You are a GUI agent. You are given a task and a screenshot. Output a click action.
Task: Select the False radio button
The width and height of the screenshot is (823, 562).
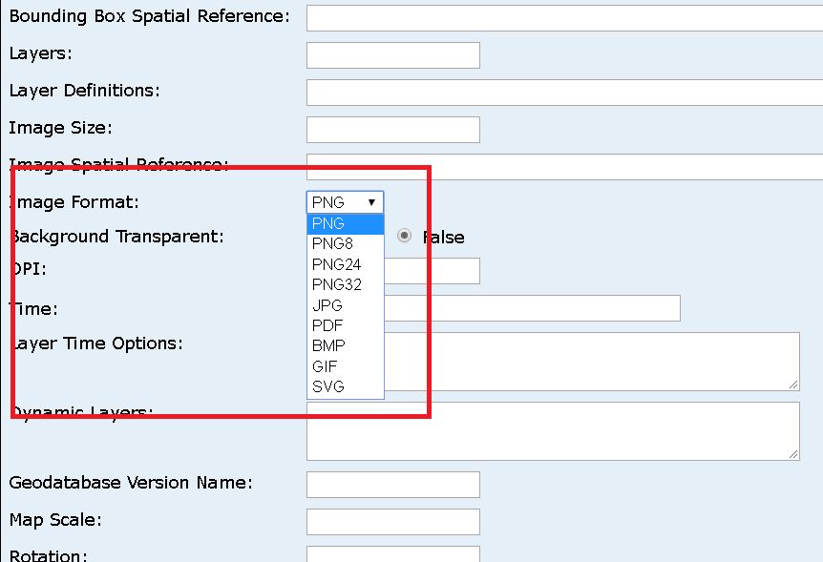(405, 236)
